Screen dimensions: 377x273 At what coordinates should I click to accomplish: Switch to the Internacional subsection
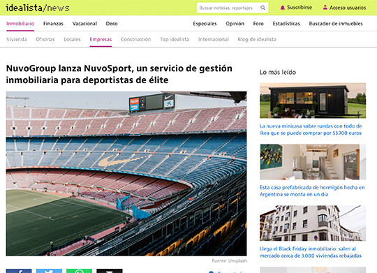(214, 39)
